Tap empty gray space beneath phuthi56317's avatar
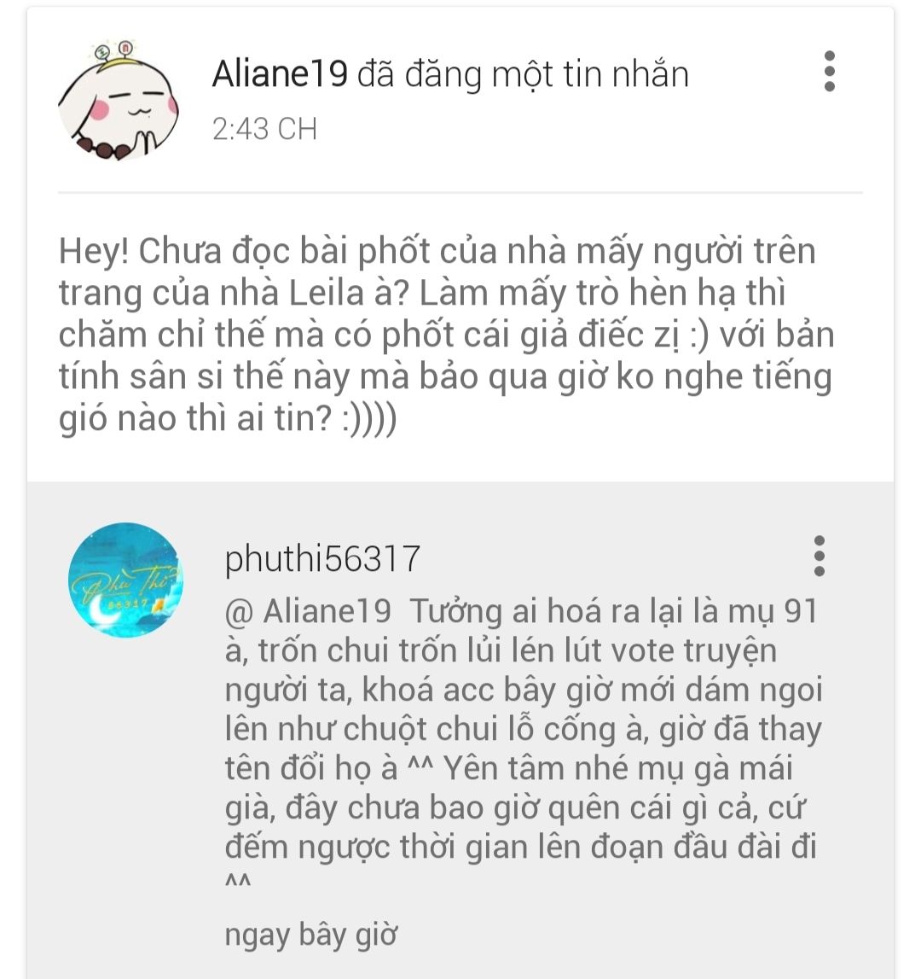This screenshot has height=979, width=921. point(126,780)
